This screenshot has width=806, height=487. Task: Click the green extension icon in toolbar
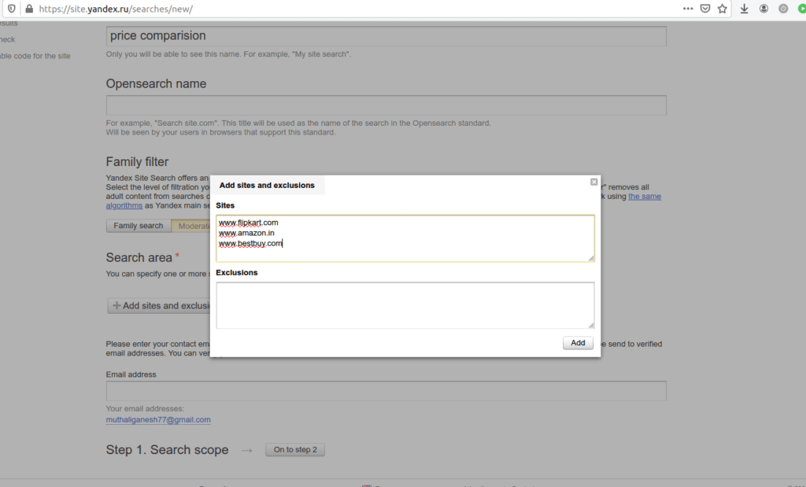click(x=801, y=9)
